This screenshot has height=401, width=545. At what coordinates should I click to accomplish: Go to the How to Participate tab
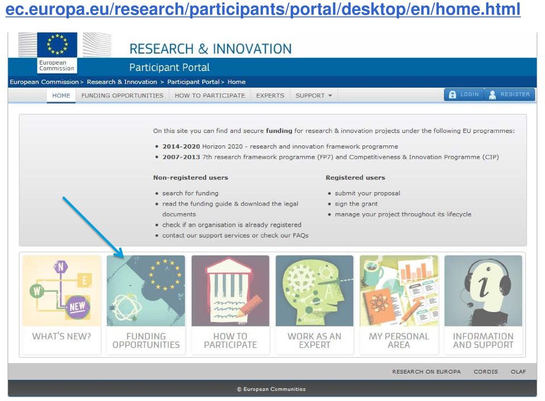(210, 95)
